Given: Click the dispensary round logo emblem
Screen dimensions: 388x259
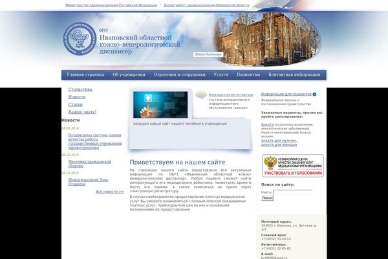Looking at the screenshot, I should (80, 38).
